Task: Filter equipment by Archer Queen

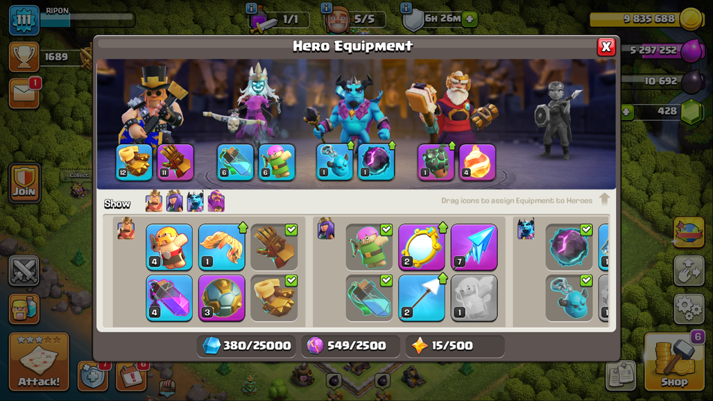Action: point(175,201)
